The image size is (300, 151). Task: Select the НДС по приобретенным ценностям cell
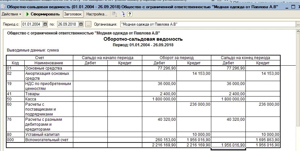[x=49, y=86]
